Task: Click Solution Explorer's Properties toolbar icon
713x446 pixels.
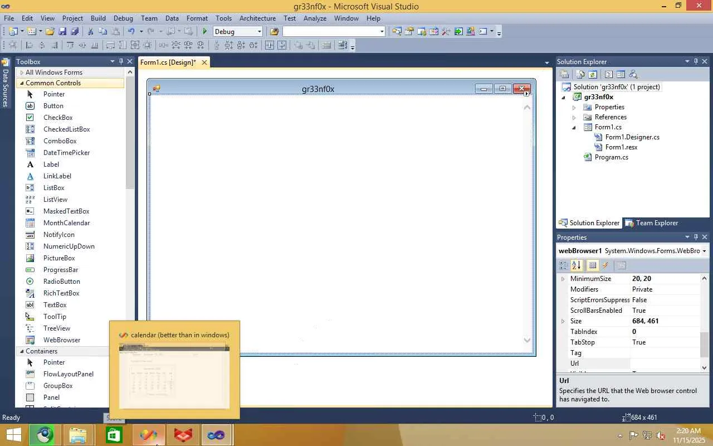Action: [x=564, y=74]
